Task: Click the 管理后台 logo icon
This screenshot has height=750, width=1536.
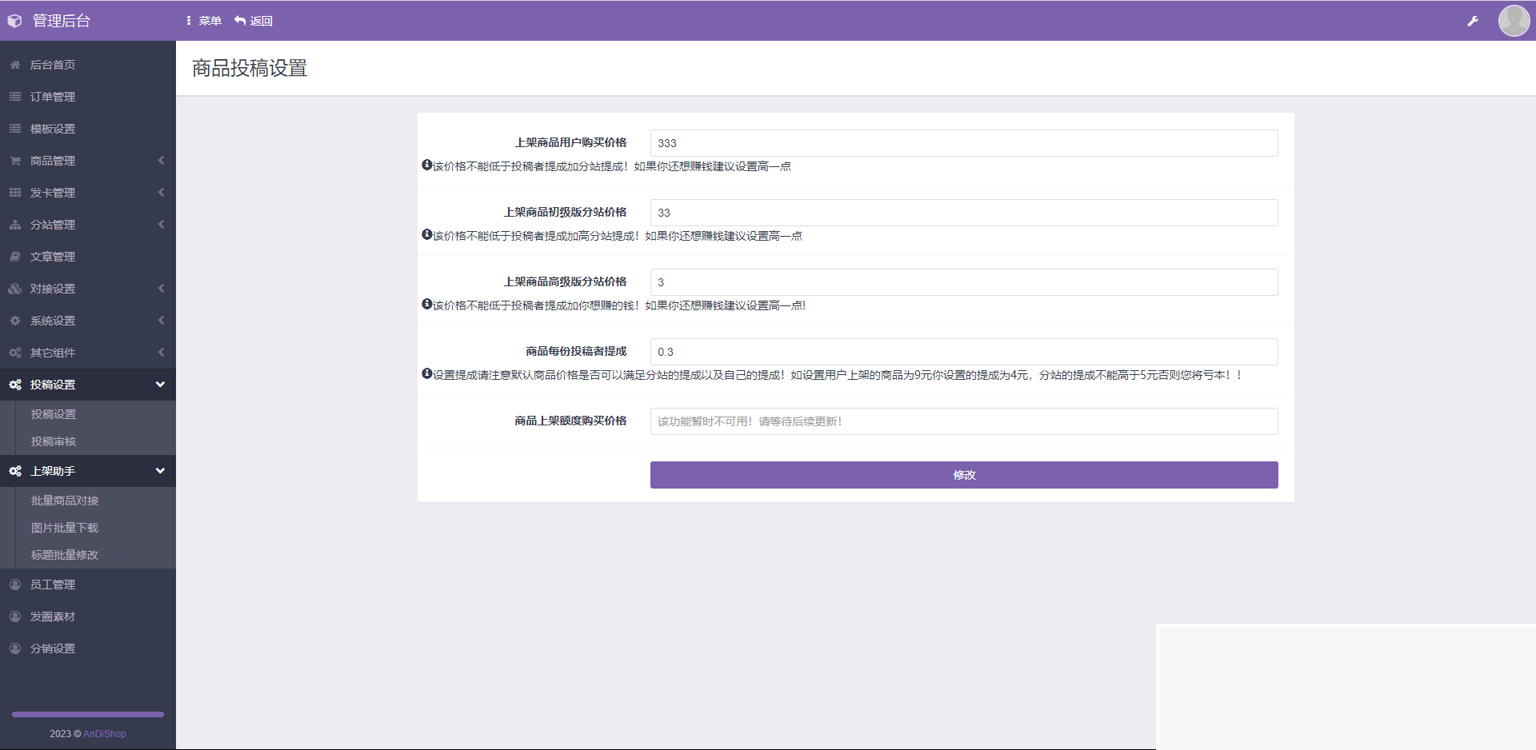Action: click(14, 21)
